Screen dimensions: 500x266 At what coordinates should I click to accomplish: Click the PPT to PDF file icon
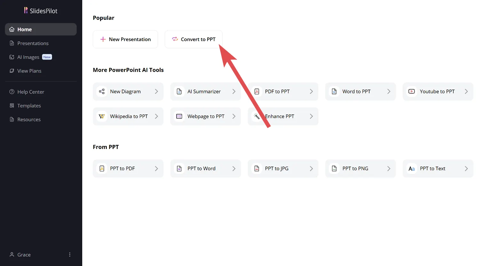102,168
